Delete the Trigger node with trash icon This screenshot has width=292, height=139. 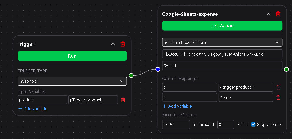(x=123, y=44)
